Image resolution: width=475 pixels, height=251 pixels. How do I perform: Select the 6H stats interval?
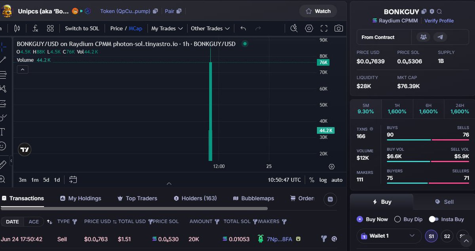click(428, 108)
